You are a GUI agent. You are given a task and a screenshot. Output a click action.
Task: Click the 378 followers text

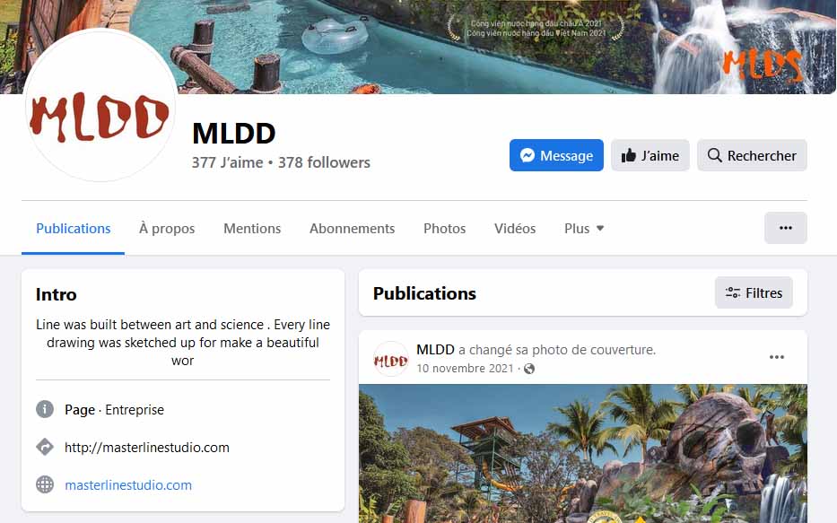click(x=324, y=162)
